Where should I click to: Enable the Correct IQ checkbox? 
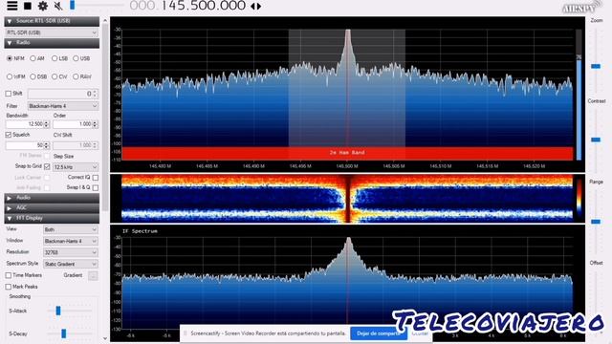96,178
